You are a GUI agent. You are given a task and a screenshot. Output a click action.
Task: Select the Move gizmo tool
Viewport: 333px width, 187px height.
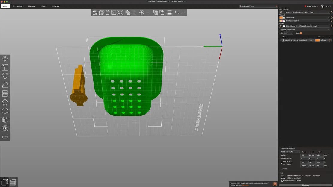(x=5, y=59)
